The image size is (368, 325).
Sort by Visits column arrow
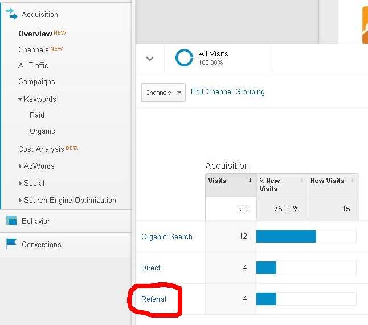coord(250,180)
